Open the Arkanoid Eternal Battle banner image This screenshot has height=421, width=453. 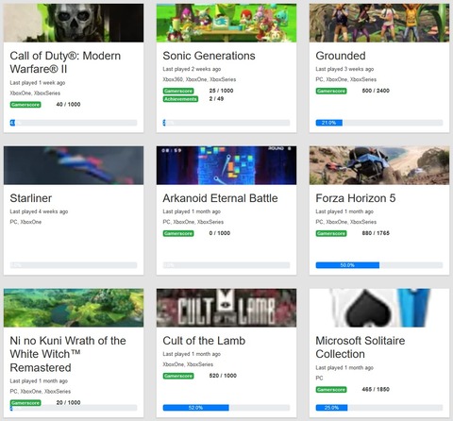226,165
